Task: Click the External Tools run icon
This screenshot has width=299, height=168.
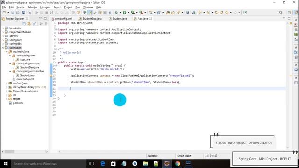Action: point(141,13)
